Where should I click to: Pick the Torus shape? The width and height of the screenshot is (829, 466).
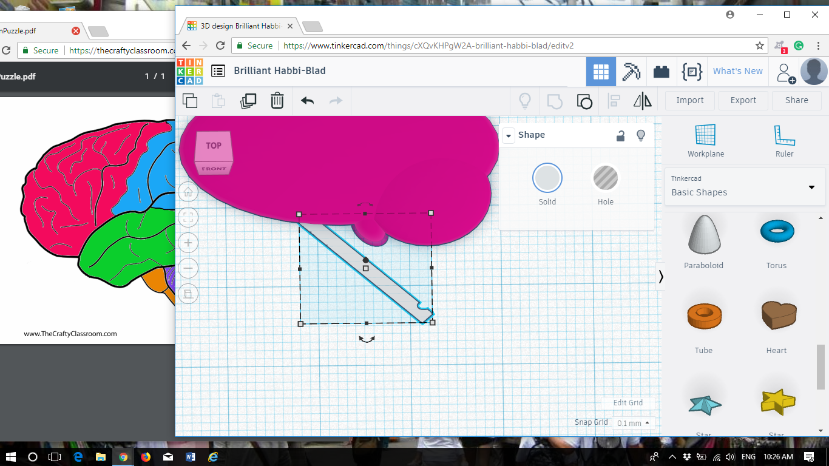pos(777,231)
